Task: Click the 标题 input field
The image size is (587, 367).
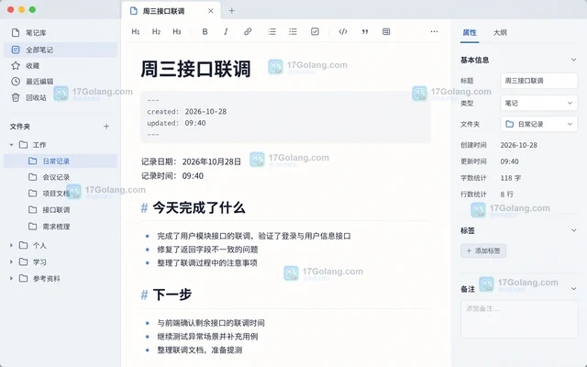Action: (x=538, y=81)
